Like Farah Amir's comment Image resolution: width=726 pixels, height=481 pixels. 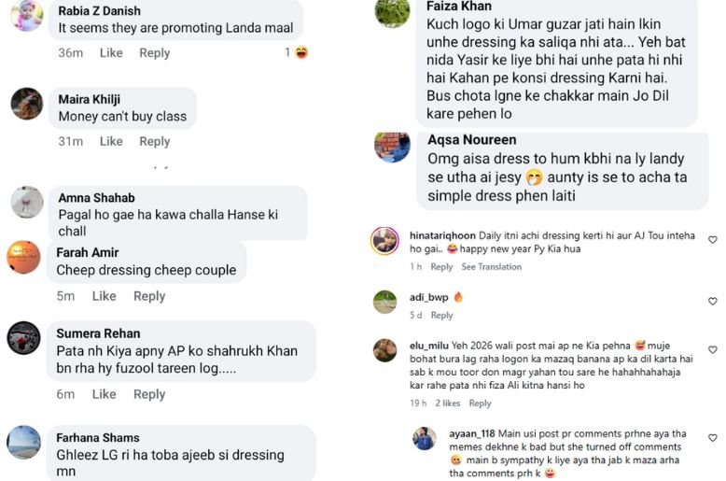(105, 296)
